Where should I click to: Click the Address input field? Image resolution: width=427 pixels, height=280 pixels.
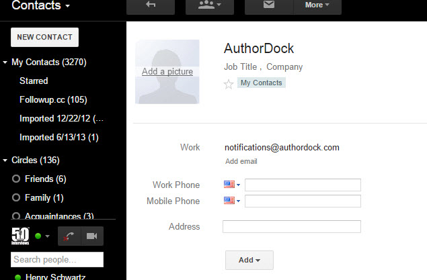pos(292,226)
